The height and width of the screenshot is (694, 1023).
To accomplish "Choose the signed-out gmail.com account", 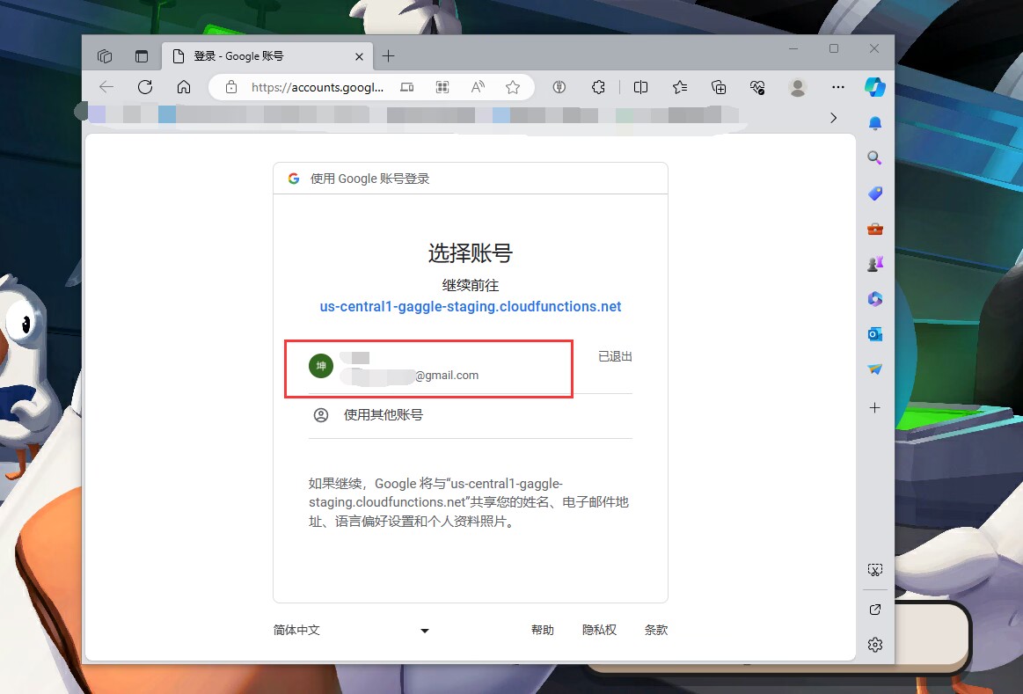I will (471, 367).
